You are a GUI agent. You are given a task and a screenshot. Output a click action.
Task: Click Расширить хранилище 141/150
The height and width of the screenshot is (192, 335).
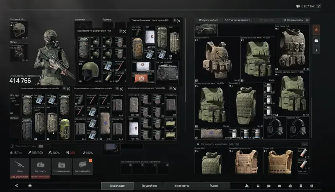219,144
